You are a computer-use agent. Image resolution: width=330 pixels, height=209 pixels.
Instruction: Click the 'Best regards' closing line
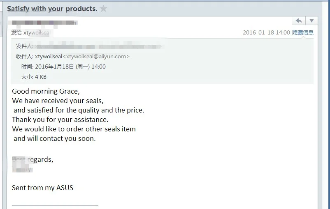(x=33, y=159)
